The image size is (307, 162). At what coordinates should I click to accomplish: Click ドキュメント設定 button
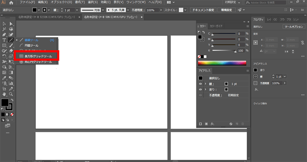tap(203, 10)
